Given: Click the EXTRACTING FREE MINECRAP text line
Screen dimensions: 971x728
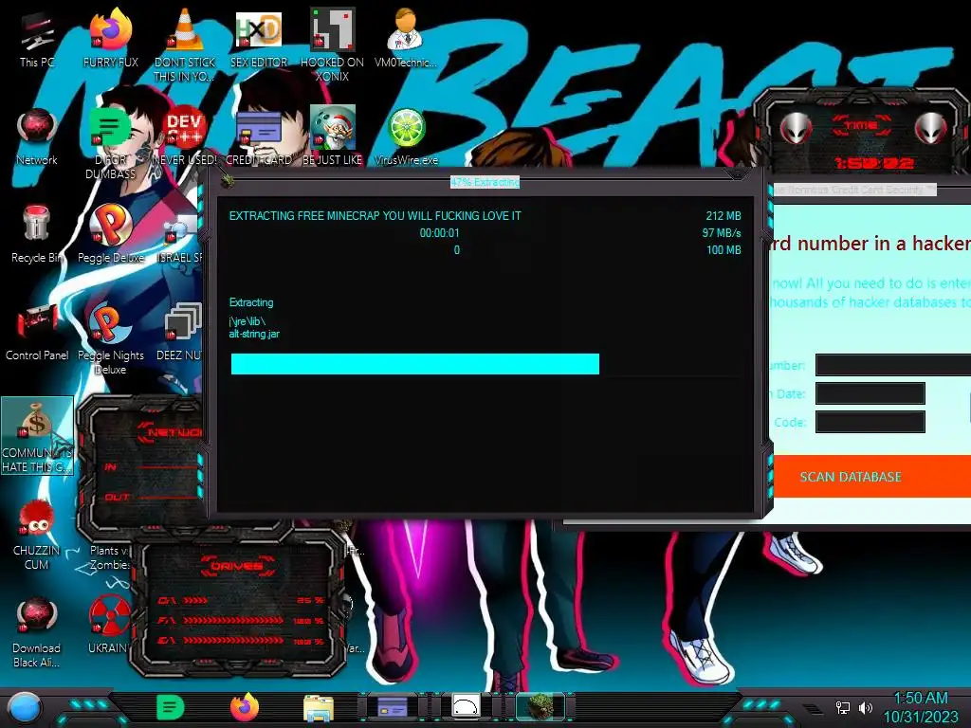Looking at the screenshot, I should pos(375,216).
